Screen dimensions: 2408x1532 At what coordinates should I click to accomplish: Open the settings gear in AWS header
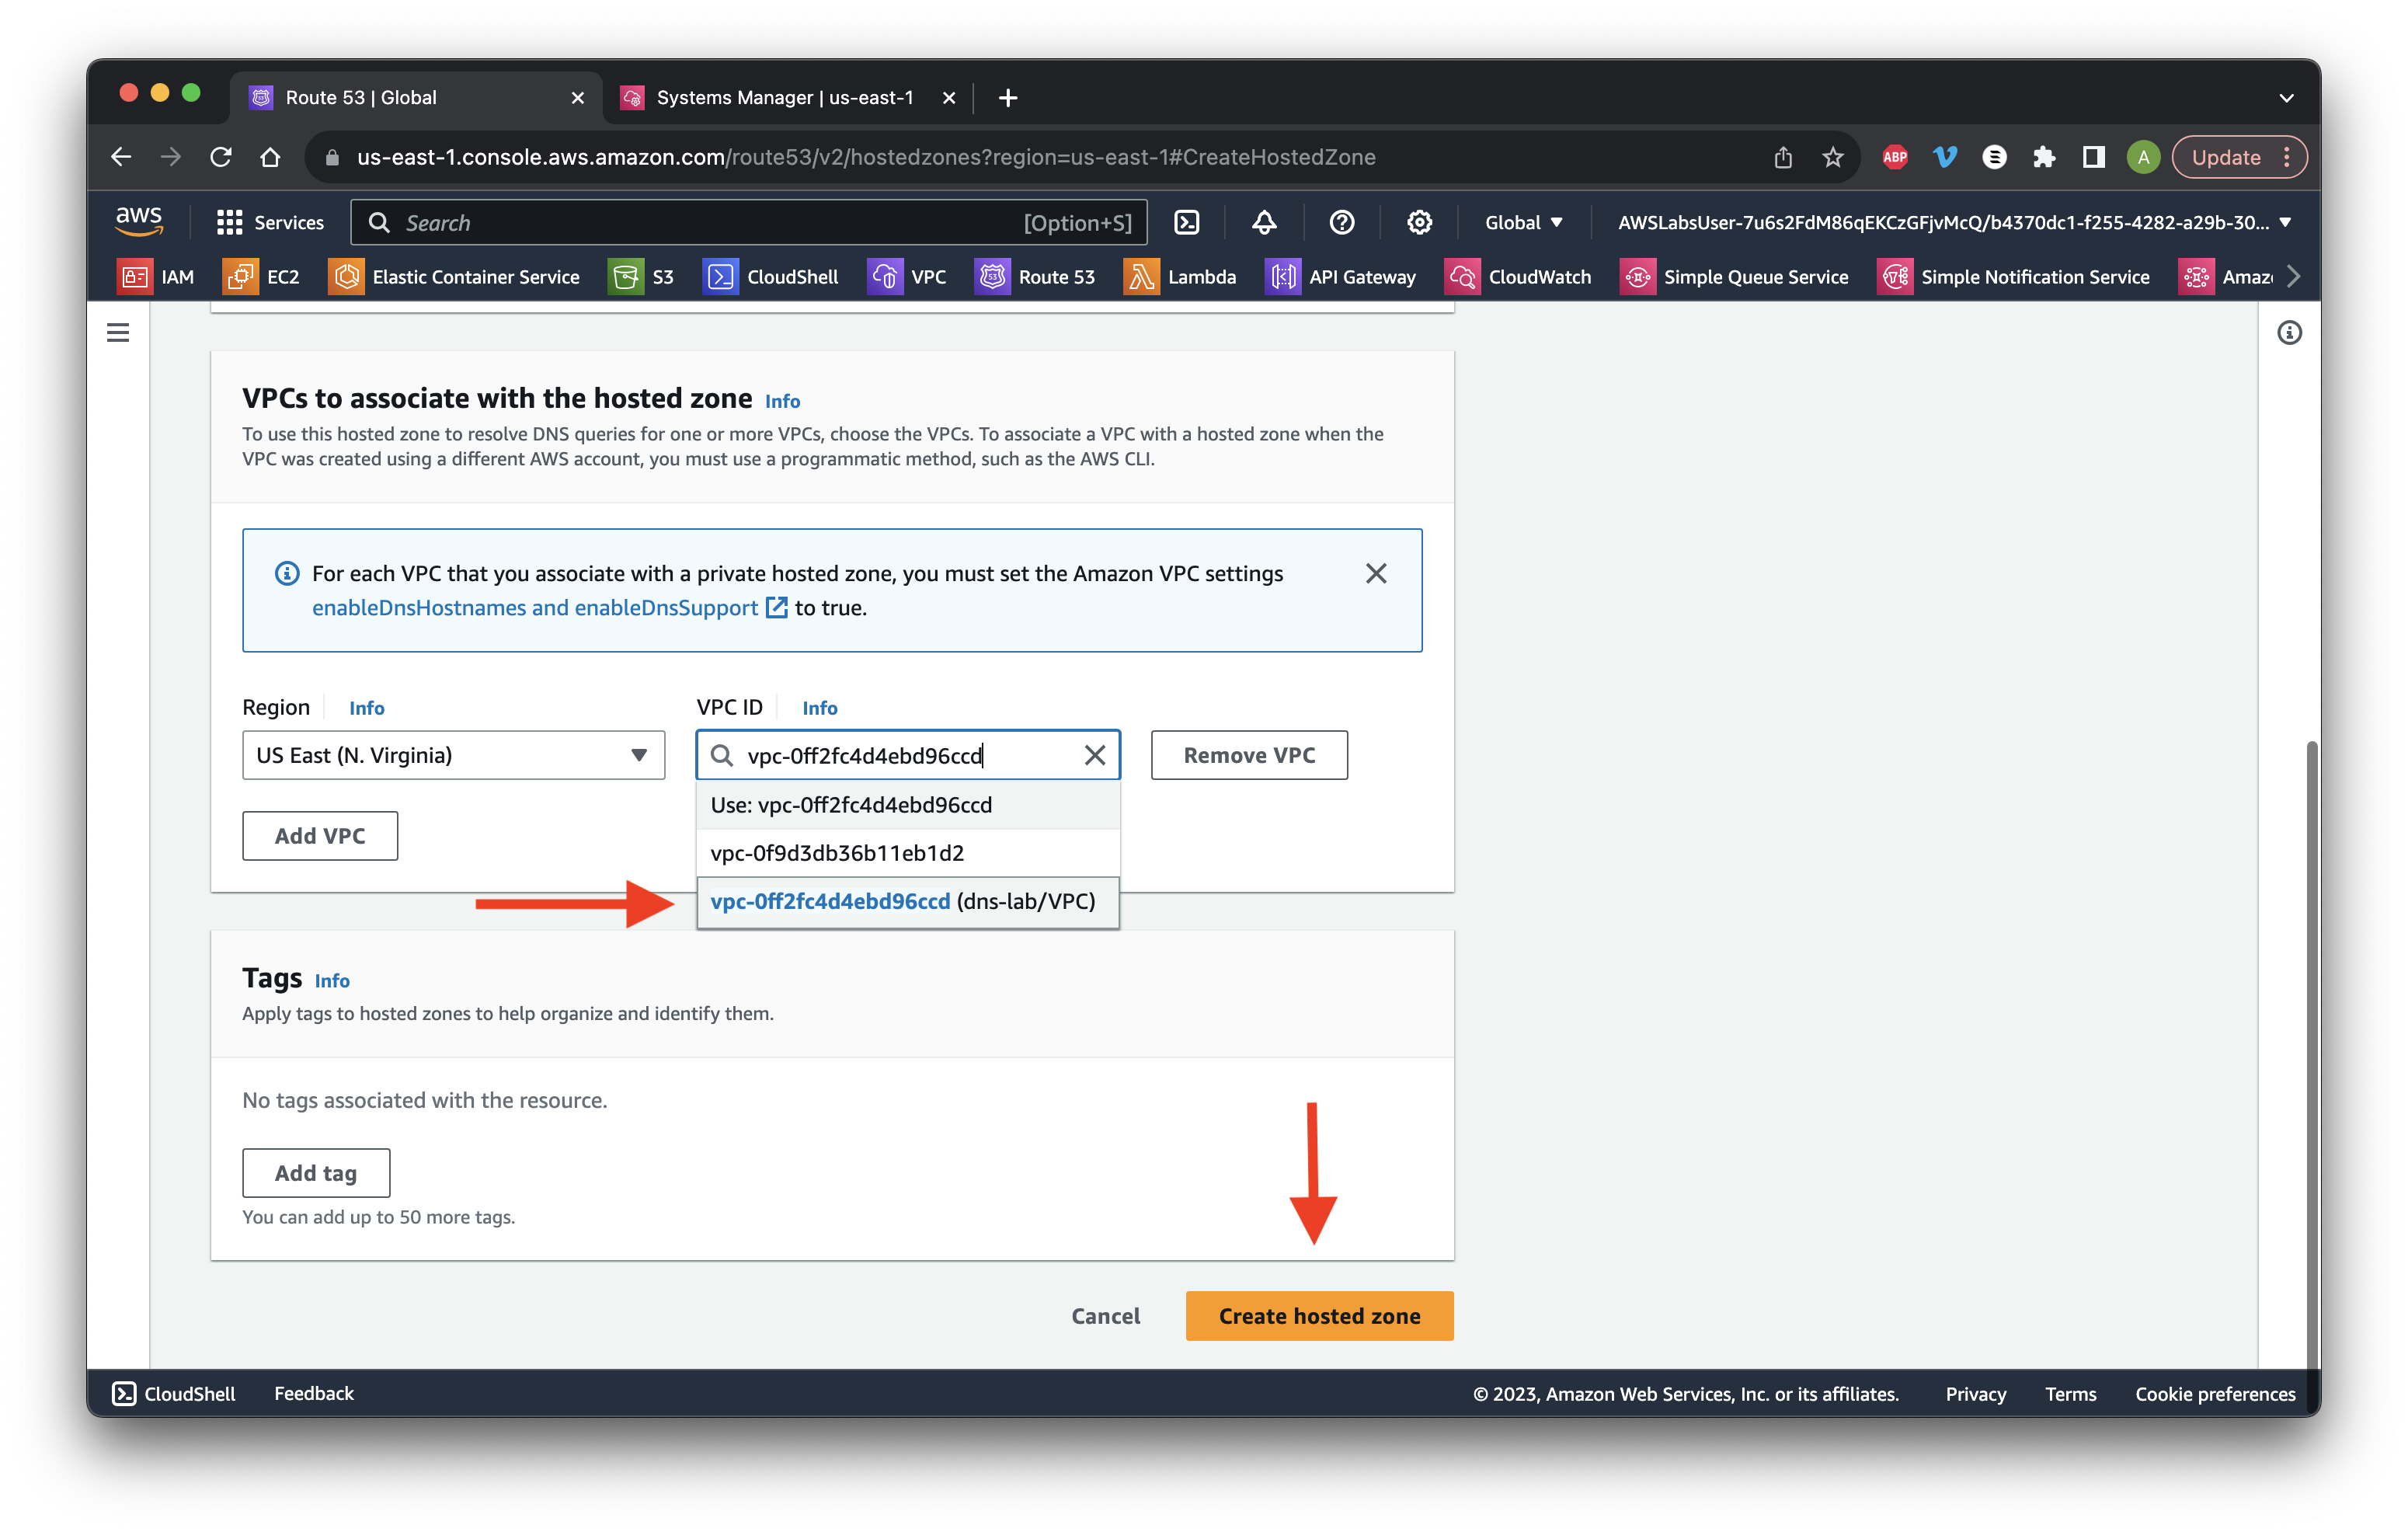coord(1419,222)
